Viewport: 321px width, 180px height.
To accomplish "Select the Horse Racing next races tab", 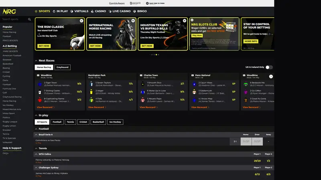I will pos(44,67).
